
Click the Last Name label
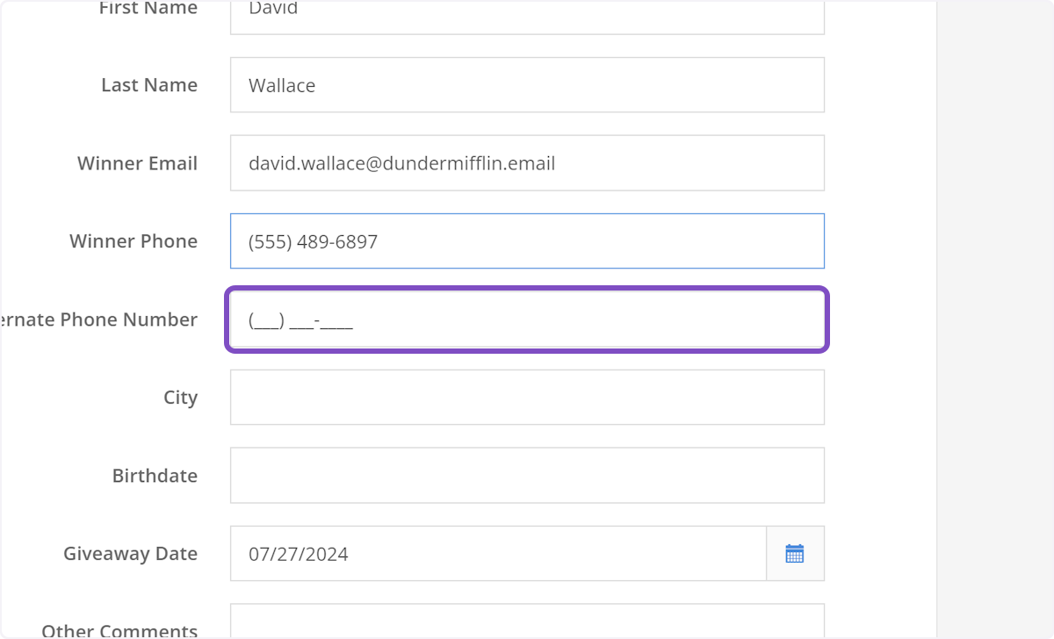(x=149, y=84)
